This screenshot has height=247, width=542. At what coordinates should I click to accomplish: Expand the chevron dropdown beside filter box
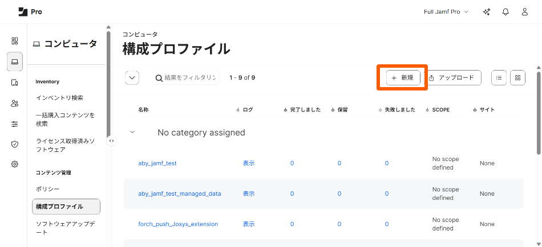(132, 78)
